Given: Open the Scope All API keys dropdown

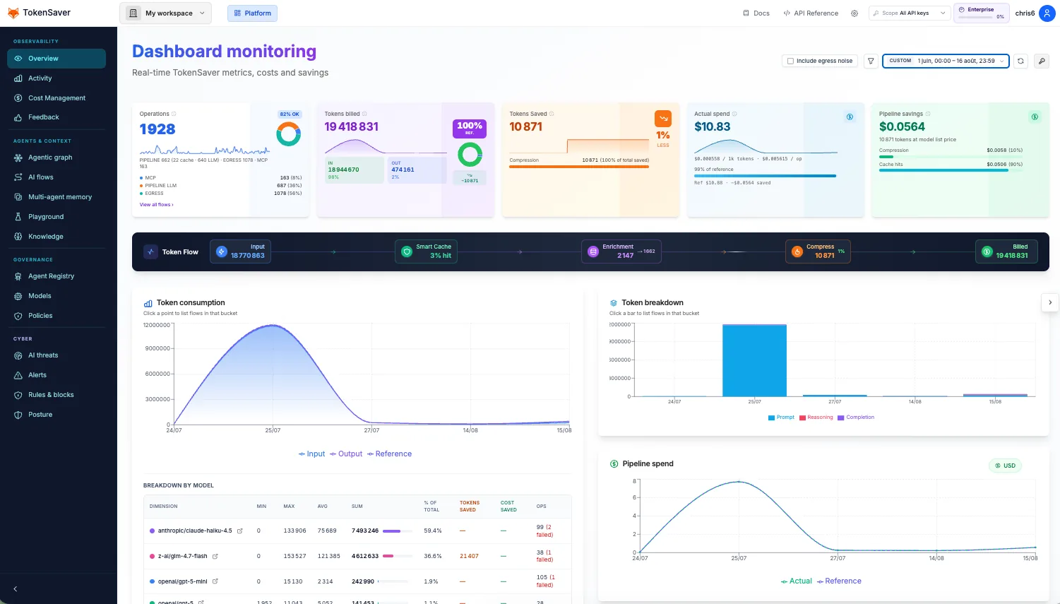Looking at the screenshot, I should tap(909, 13).
